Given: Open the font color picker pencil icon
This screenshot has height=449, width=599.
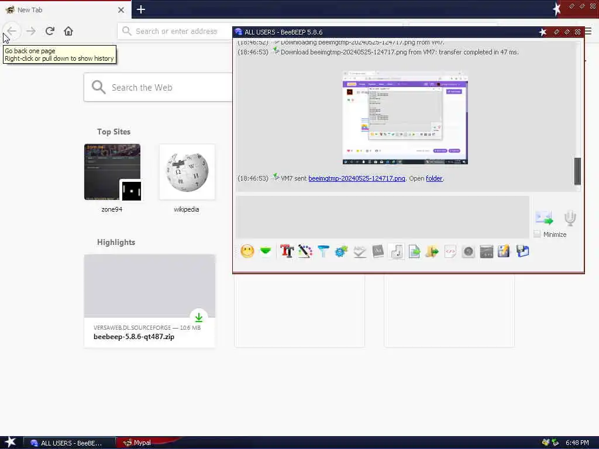Looking at the screenshot, I should pyautogui.click(x=305, y=251).
